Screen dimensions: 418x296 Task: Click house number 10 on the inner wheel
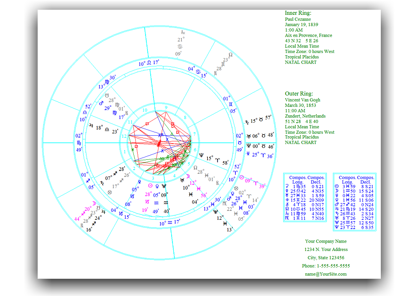[145, 110]
